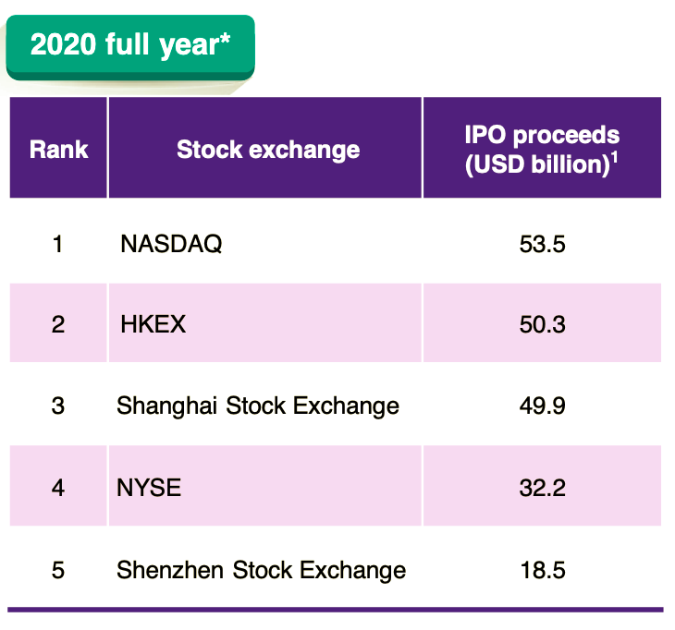Click rank number 1 cell

[58, 244]
